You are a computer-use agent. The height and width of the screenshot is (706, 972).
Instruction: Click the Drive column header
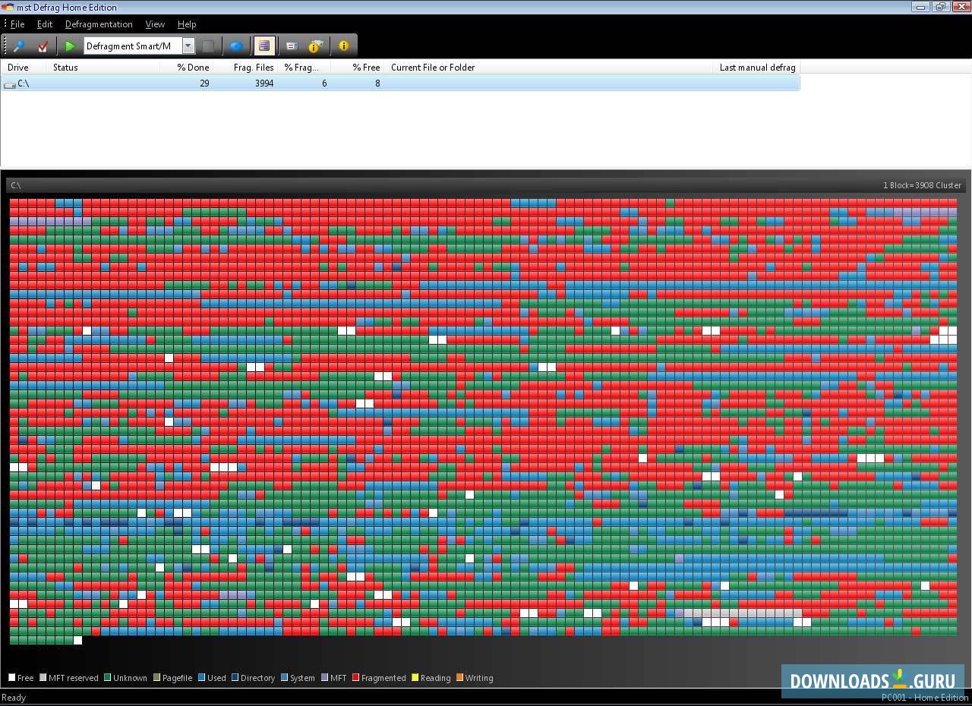24,68
